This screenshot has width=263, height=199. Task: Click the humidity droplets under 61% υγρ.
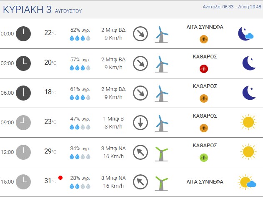pyautogui.click(x=80, y=97)
